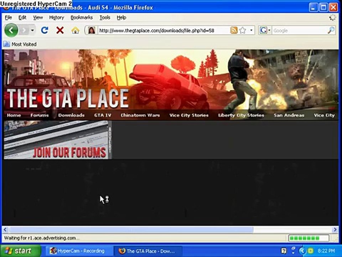Click the loading throbber icon in menu bar
The image size is (342, 257).
click(332, 17)
